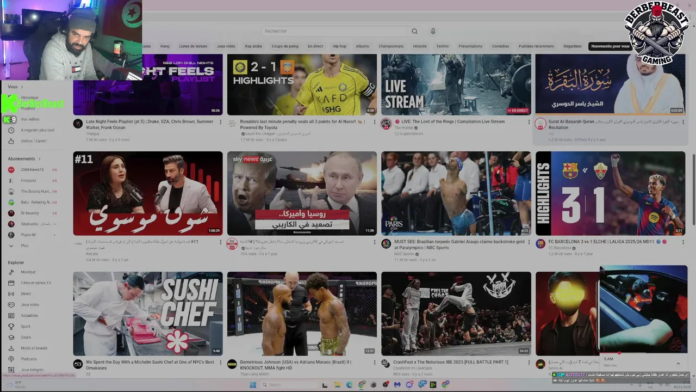Expand the Abonnements section header
The height and width of the screenshot is (392, 696).
pyautogui.click(x=24, y=159)
